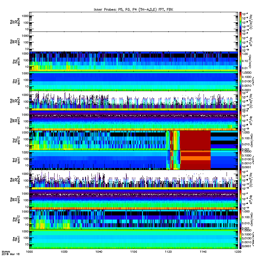The width and height of the screenshot is (254, 271).
Task: Click the 'tha fbk edc34' y-axis label
Action: (16, 61)
